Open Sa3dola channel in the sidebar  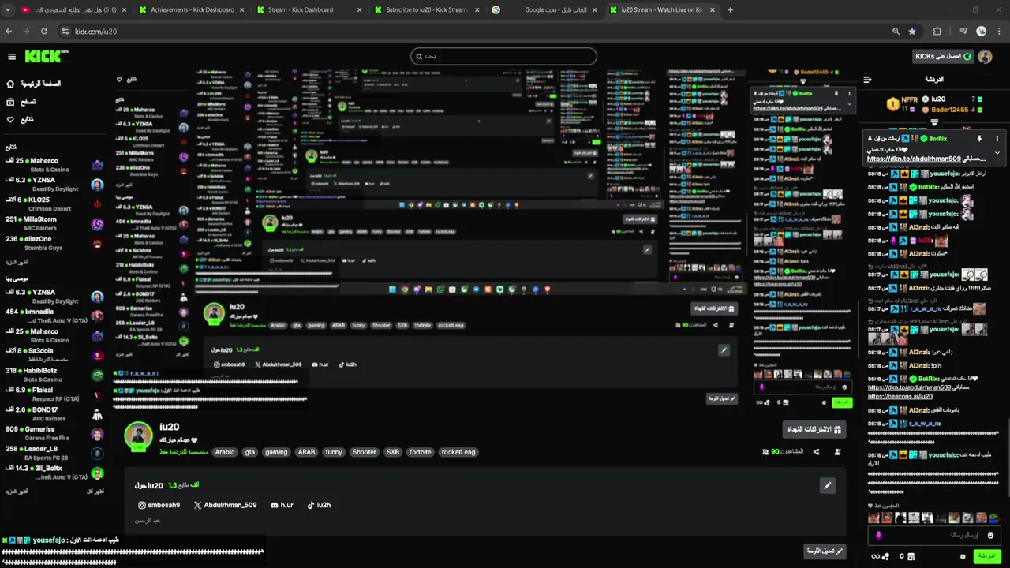tap(54, 354)
